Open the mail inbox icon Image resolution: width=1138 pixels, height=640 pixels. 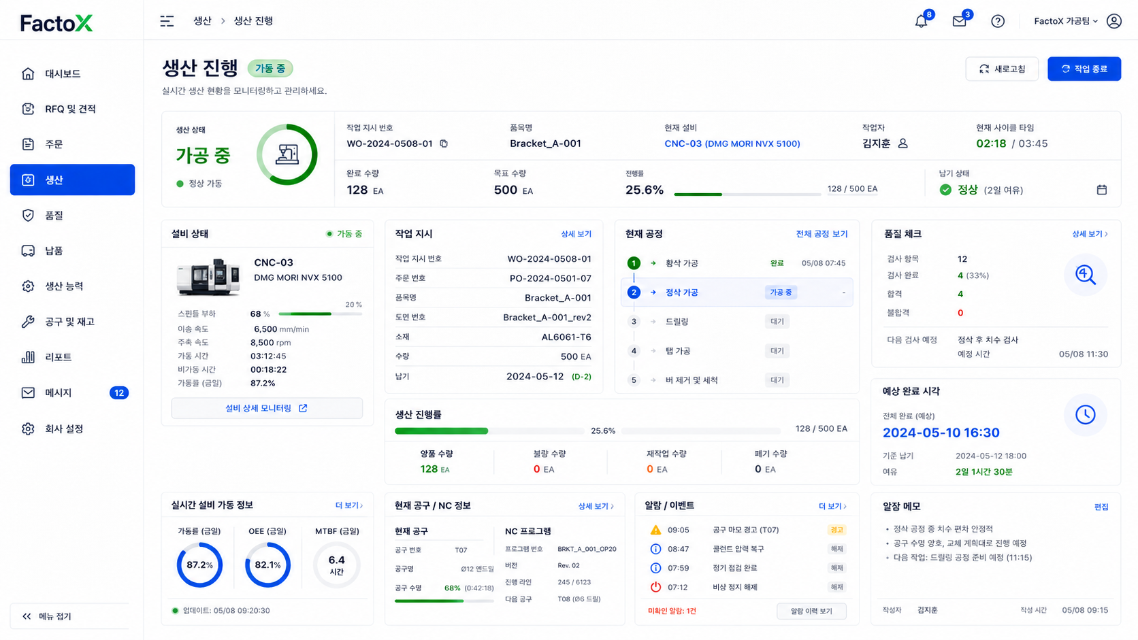pos(959,21)
